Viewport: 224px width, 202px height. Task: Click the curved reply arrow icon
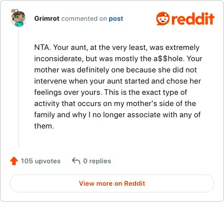(76, 161)
